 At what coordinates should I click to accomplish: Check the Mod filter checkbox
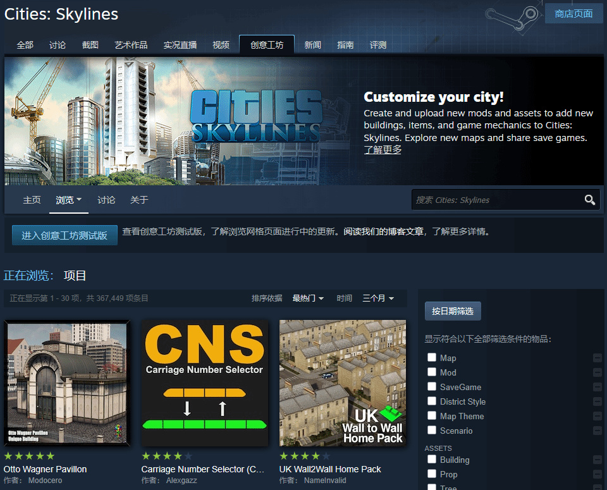tap(432, 372)
